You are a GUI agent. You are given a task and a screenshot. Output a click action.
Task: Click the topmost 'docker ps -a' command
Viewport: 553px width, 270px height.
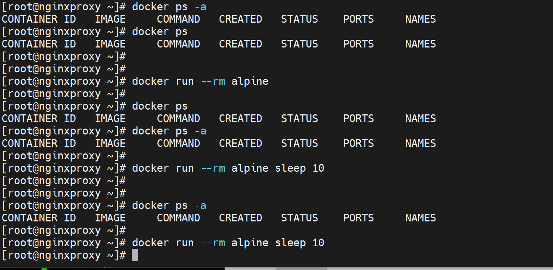[x=169, y=7]
